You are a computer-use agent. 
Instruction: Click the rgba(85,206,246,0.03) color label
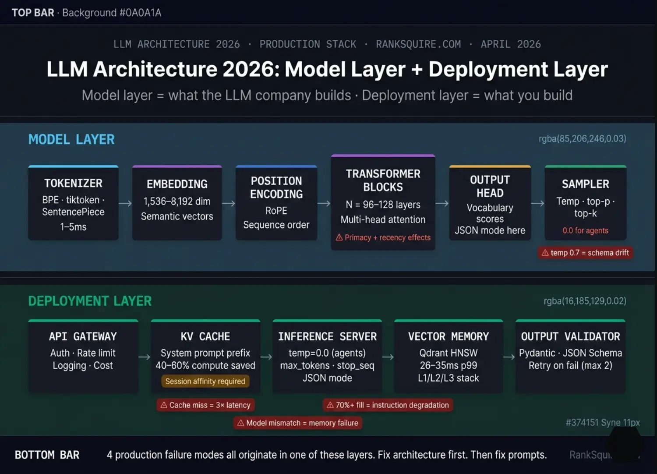582,139
